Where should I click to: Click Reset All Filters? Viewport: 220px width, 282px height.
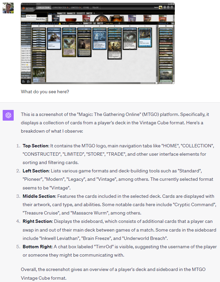pyautogui.click(x=40, y=19)
